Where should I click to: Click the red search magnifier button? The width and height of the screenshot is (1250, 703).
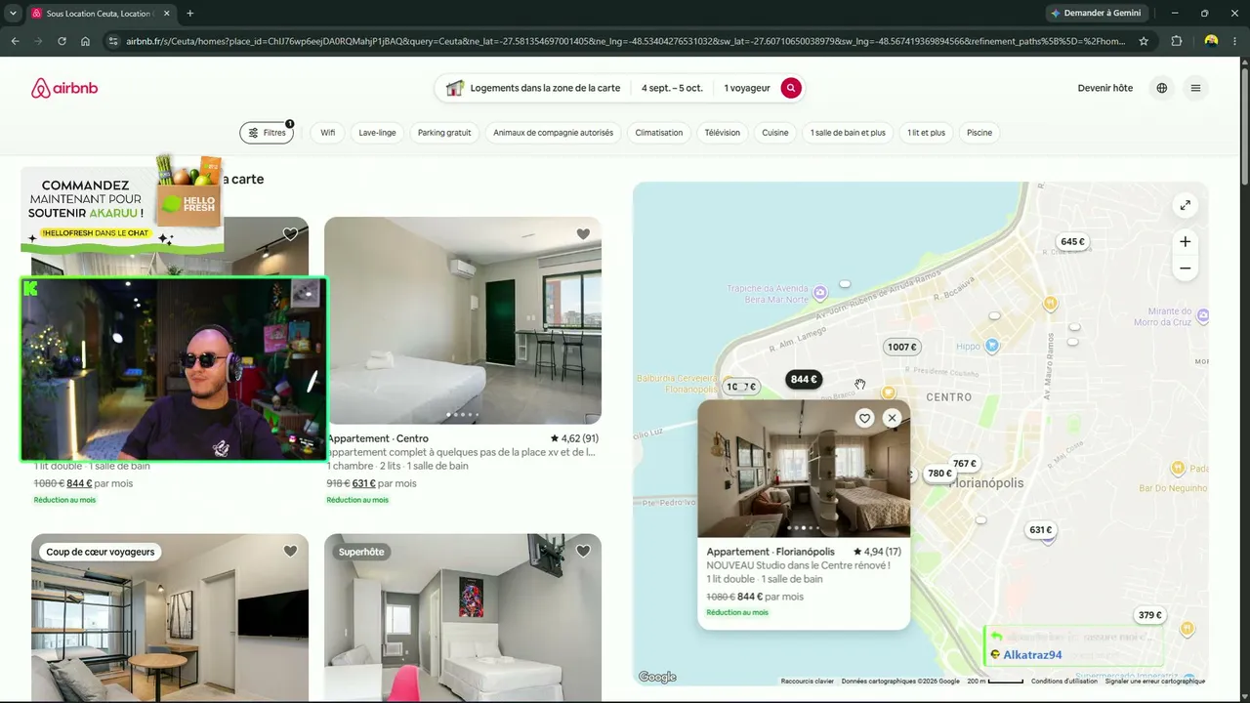click(x=791, y=88)
